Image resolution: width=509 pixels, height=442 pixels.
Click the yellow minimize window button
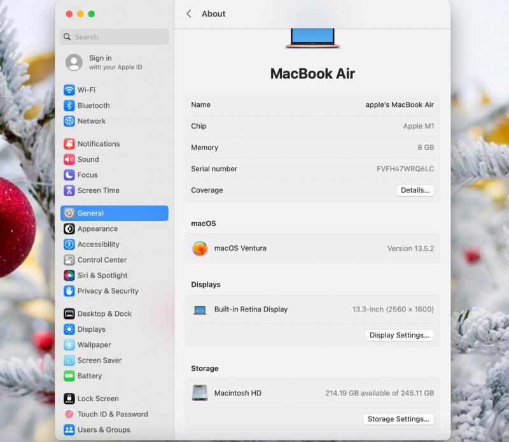pos(81,14)
